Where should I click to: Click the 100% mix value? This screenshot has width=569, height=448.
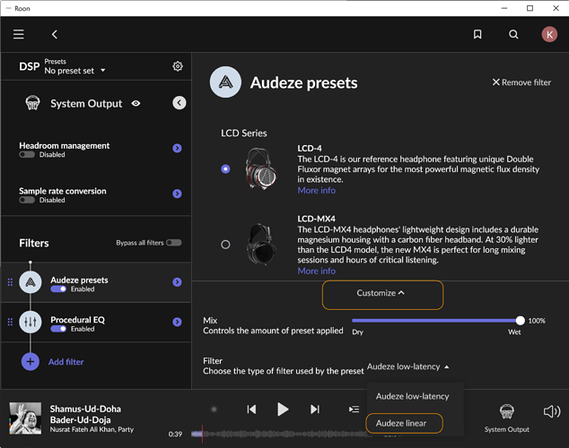coord(537,321)
